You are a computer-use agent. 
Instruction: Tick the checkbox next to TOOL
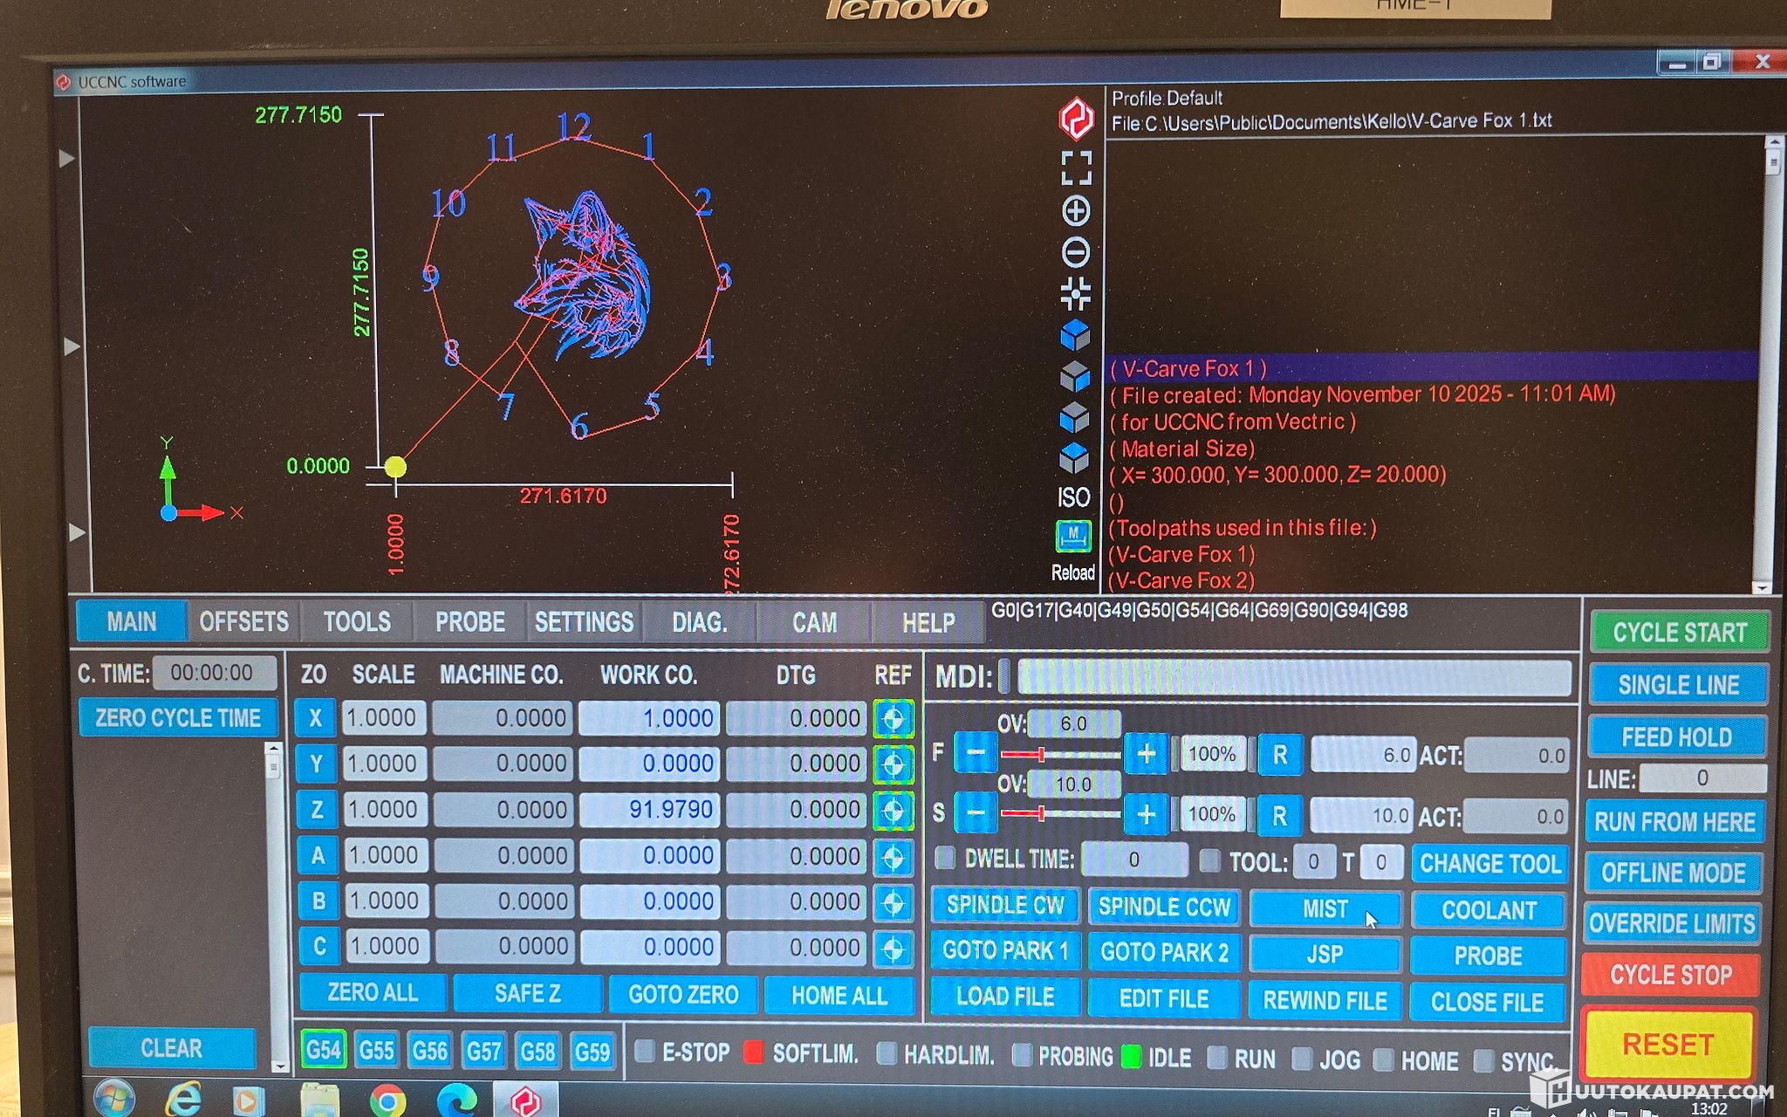(1209, 861)
